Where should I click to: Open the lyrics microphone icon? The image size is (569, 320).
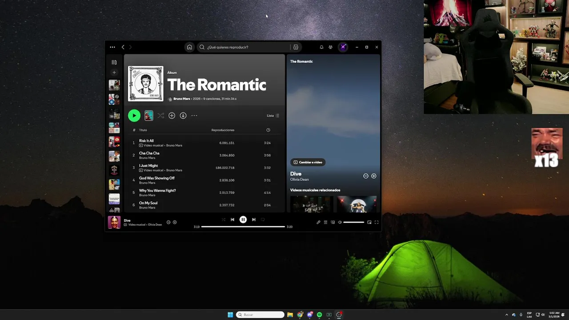tap(318, 222)
